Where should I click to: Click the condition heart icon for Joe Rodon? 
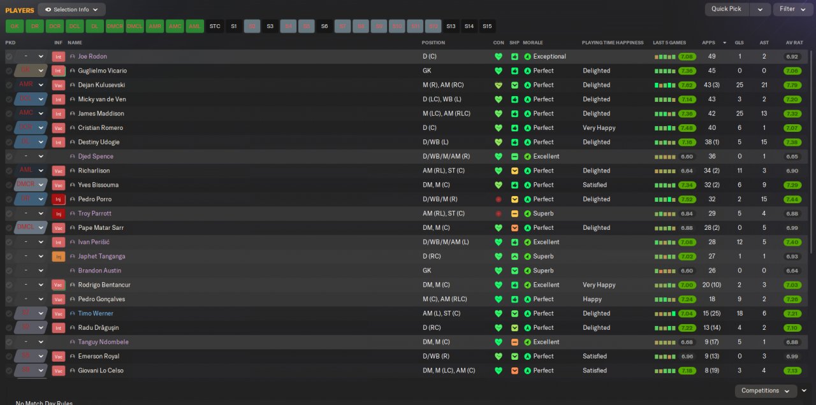[x=499, y=57]
